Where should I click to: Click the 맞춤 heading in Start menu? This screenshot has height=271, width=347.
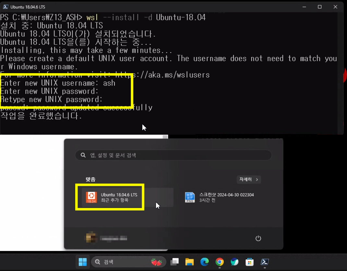90,179
